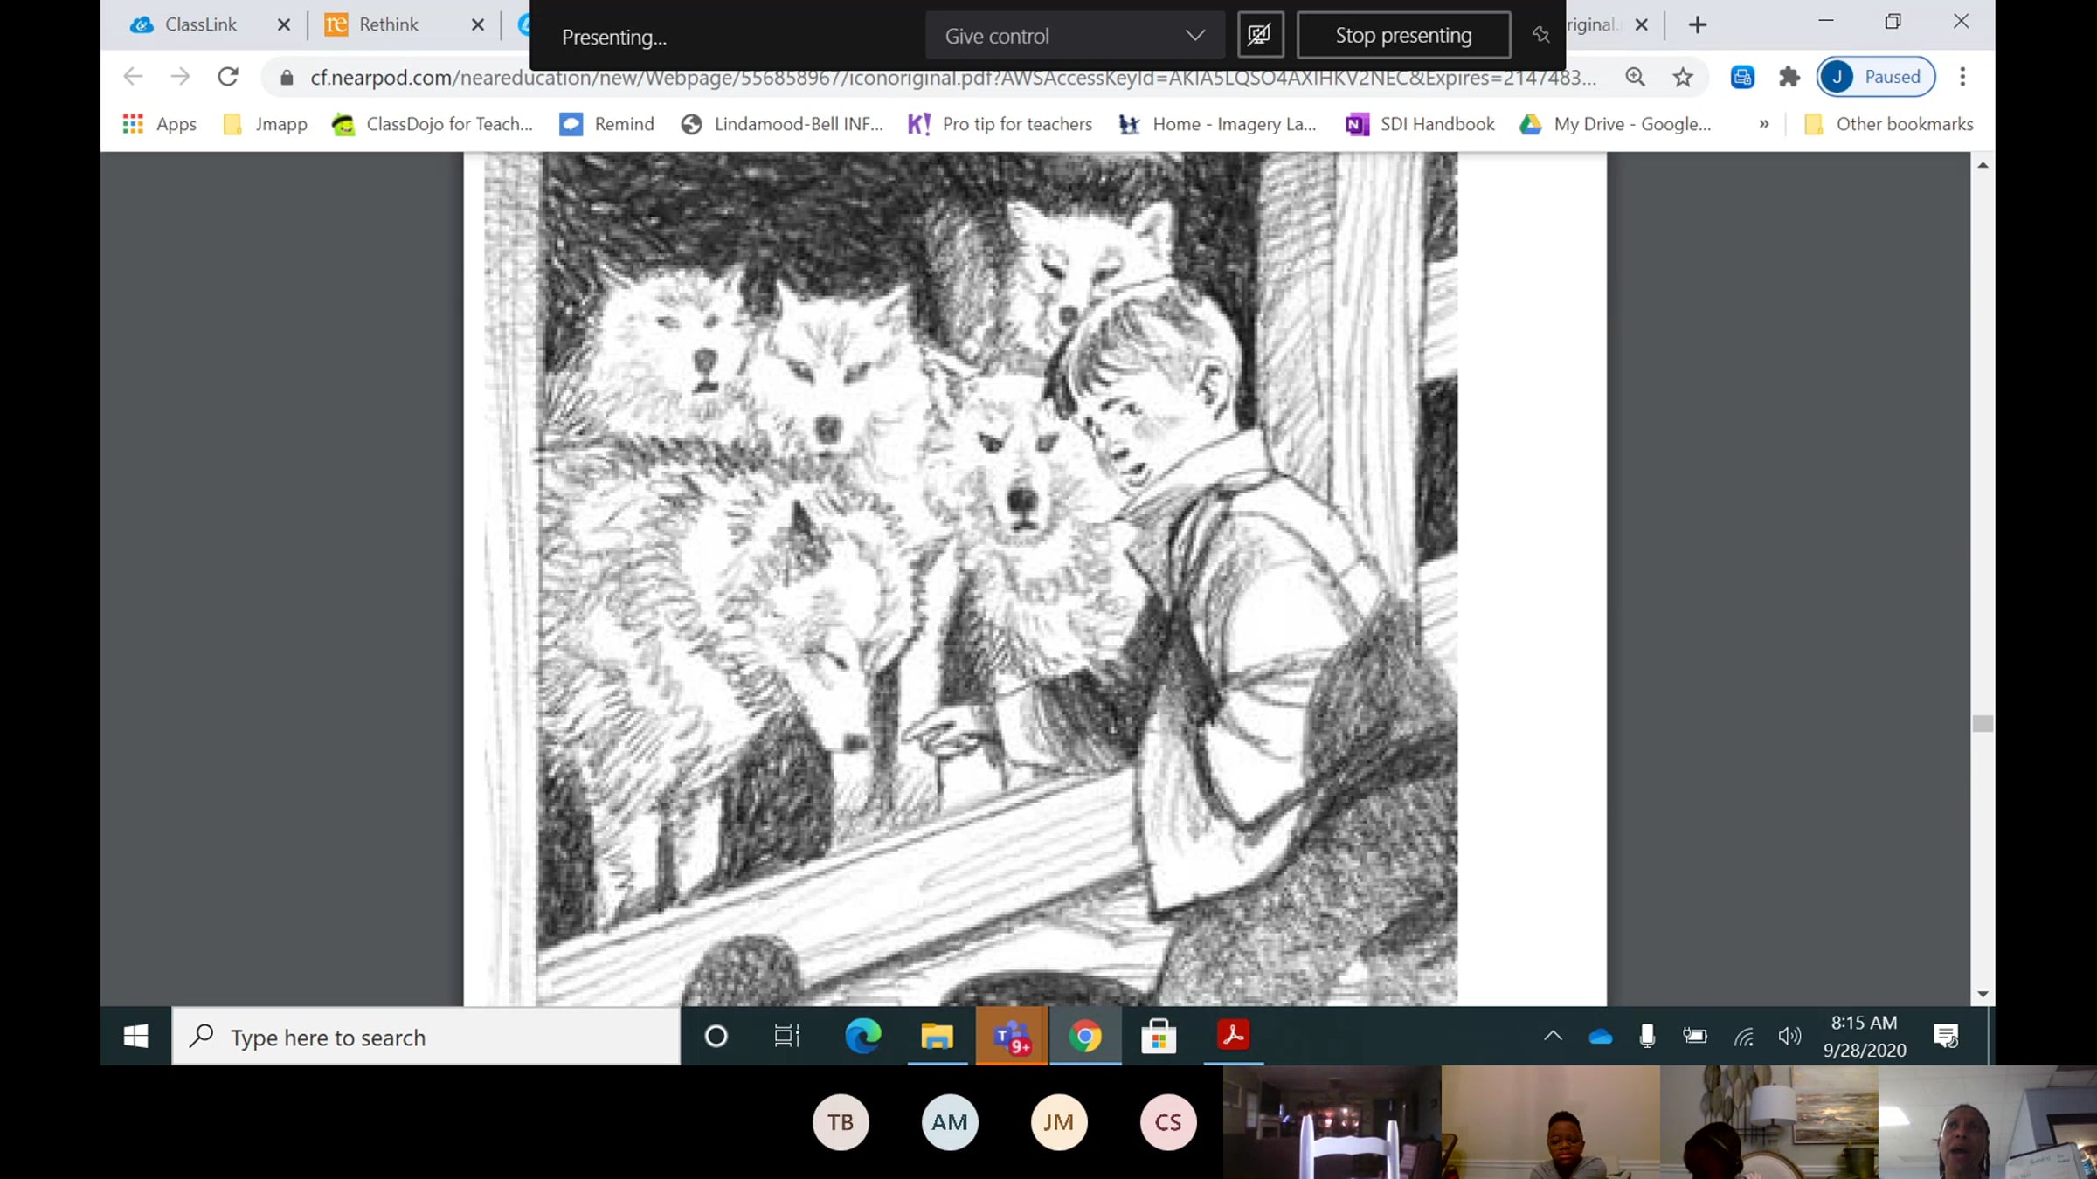Click the Chrome reload page icon
The width and height of the screenshot is (2097, 1179).
pyautogui.click(x=228, y=77)
